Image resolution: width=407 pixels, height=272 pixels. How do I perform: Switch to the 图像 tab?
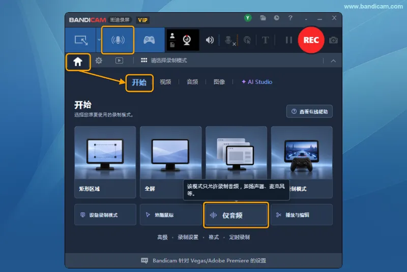pos(219,82)
